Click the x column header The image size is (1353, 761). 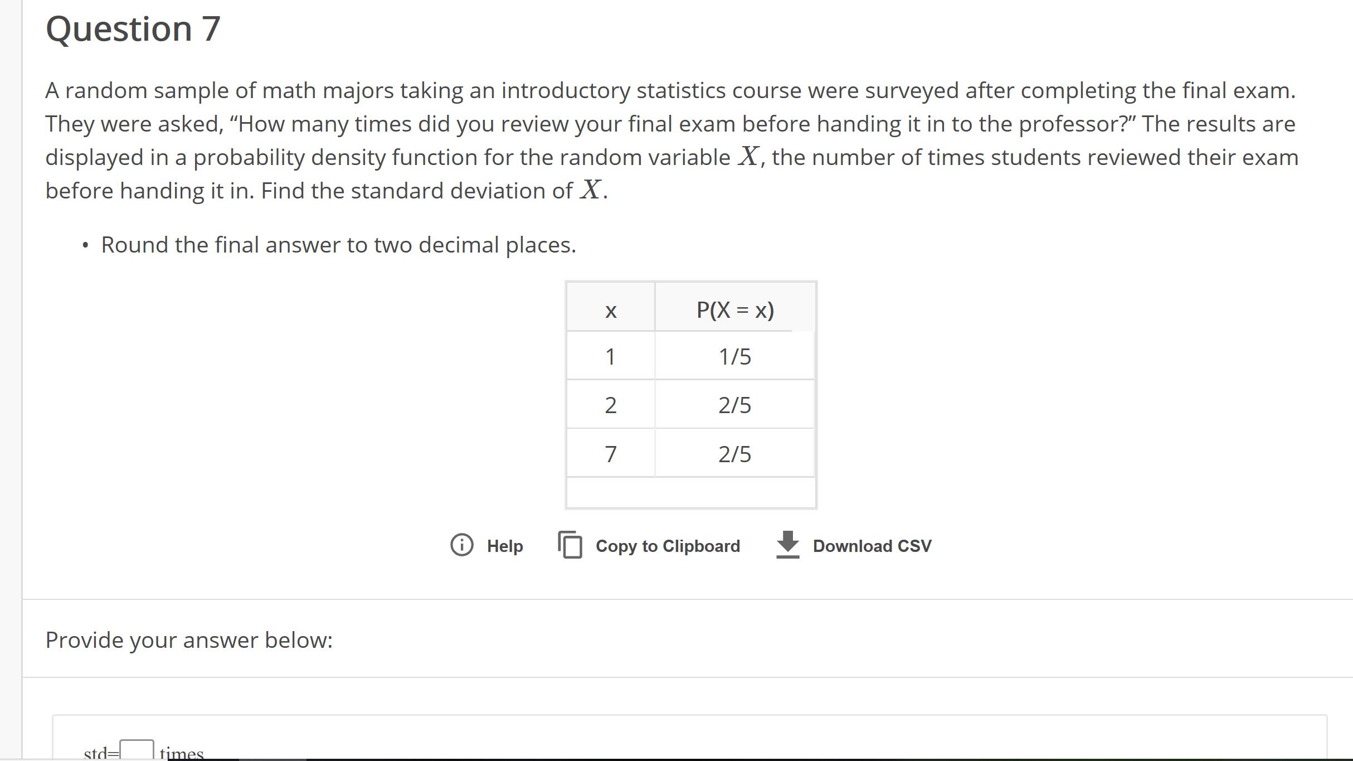tap(611, 311)
